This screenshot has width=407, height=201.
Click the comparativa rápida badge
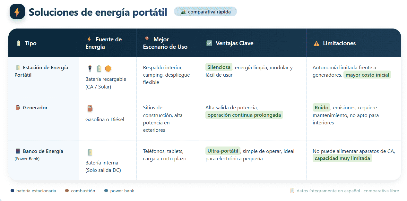click(x=205, y=12)
